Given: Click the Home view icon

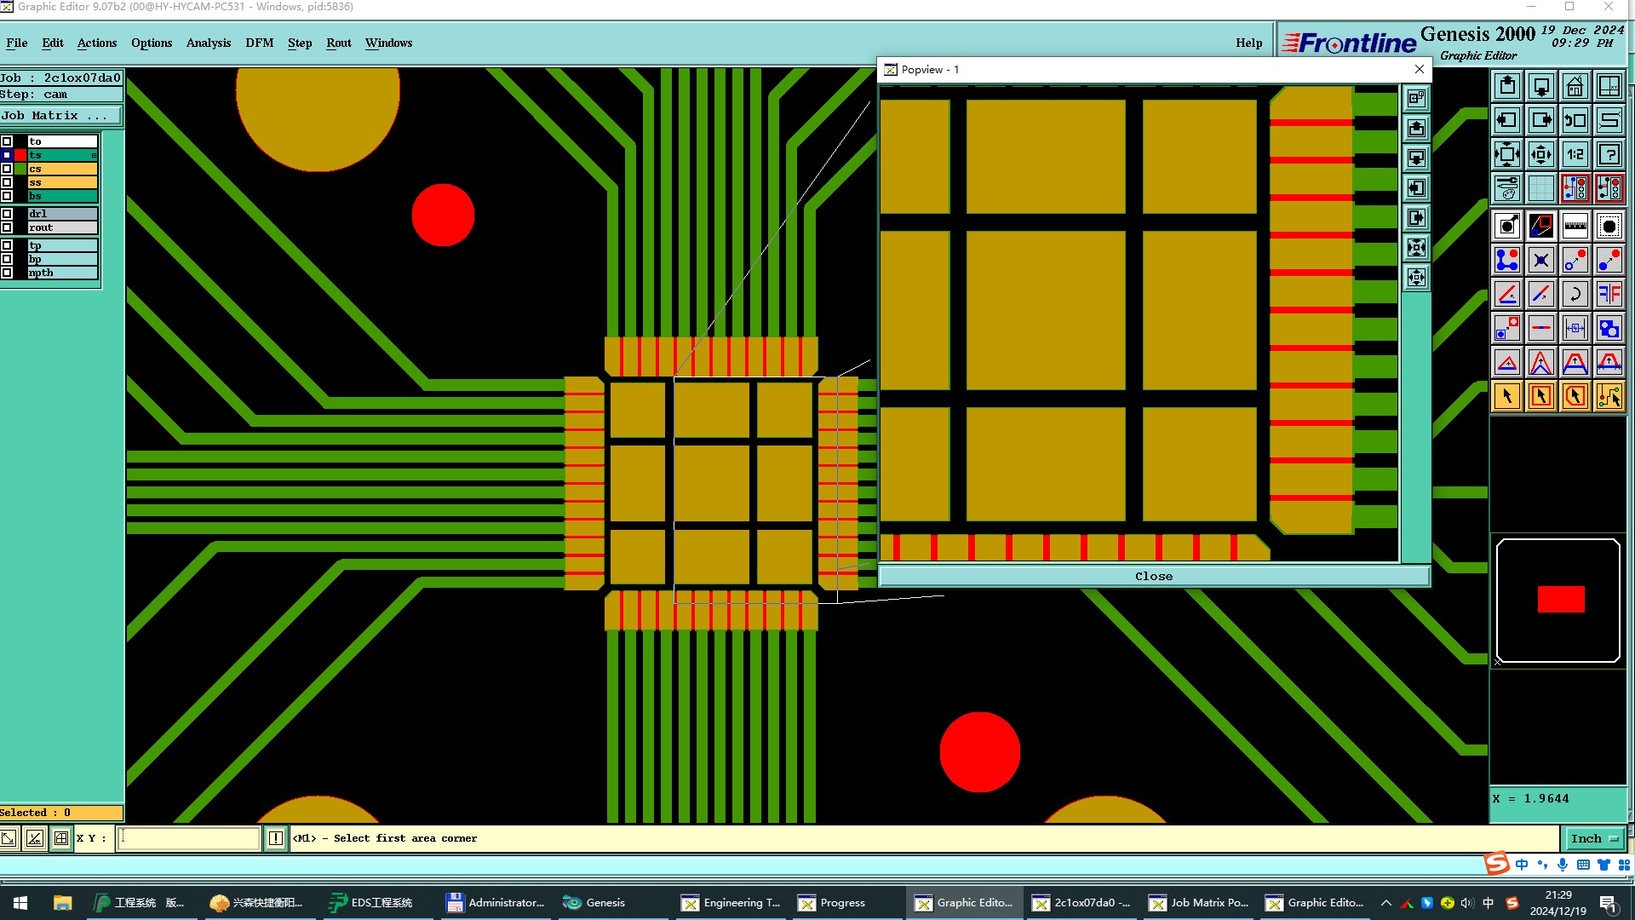Looking at the screenshot, I should pyautogui.click(x=1575, y=86).
